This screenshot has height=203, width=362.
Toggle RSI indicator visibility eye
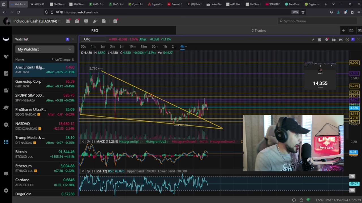pyautogui.click(x=88, y=171)
